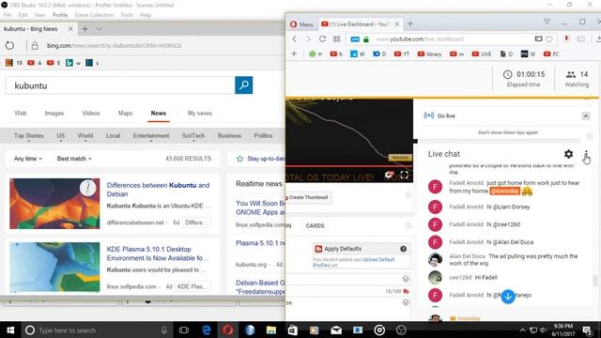This screenshot has width=601, height=338.
Task: Click the VPN badge in Opera address bar
Action: (355, 39)
